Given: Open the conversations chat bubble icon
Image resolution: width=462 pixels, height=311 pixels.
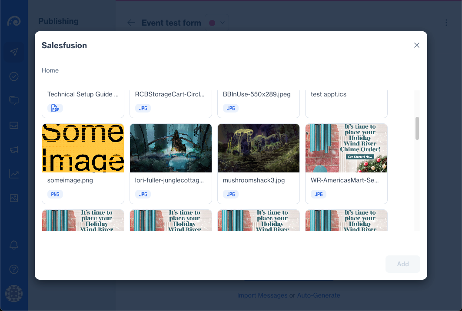Looking at the screenshot, I should [x=14, y=101].
